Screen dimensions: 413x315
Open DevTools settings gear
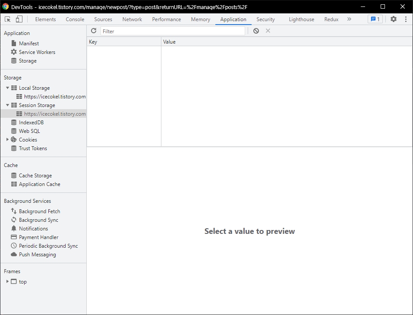coord(393,19)
